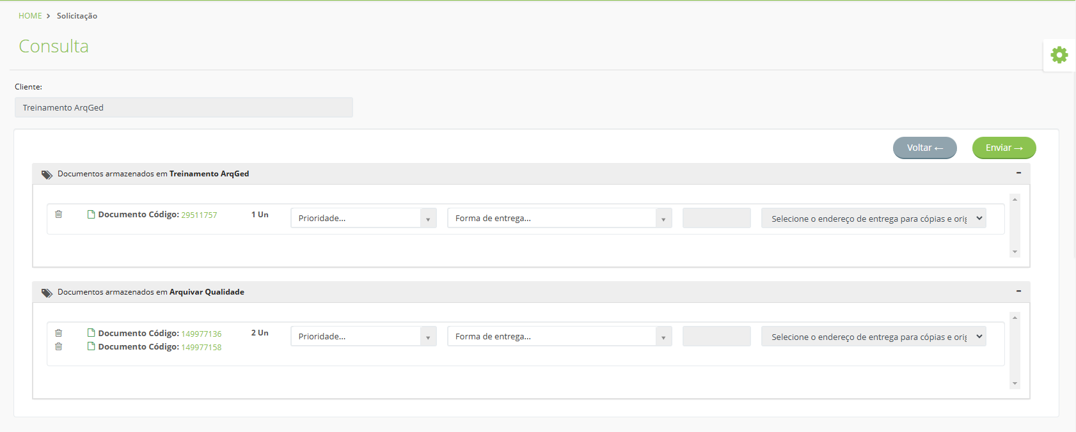Collapse the Arquivar Qualidade documents section
The height and width of the screenshot is (432, 1076).
(x=1018, y=291)
